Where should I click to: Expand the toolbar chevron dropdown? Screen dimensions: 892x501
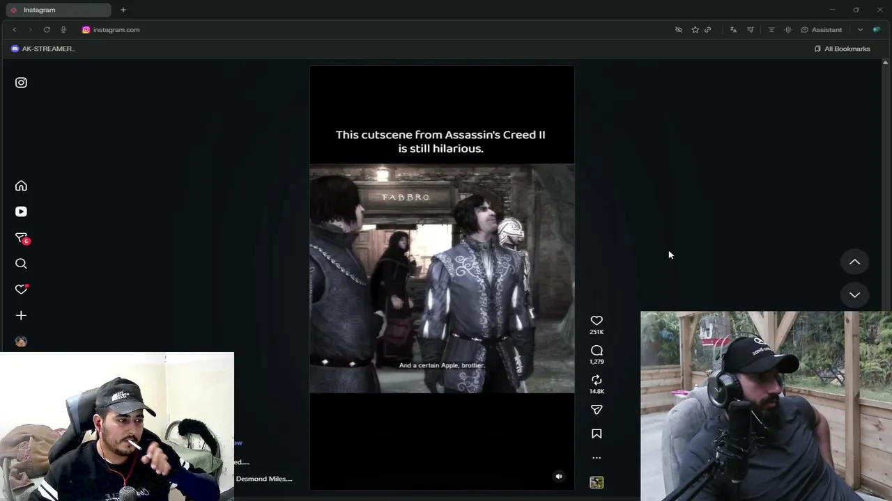(860, 30)
